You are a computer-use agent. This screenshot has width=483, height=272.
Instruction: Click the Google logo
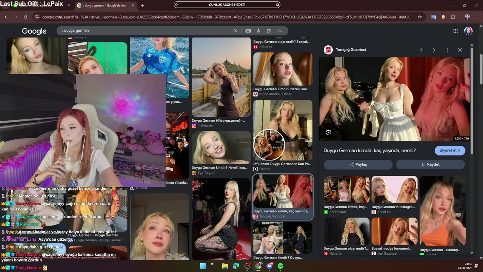coord(34,31)
